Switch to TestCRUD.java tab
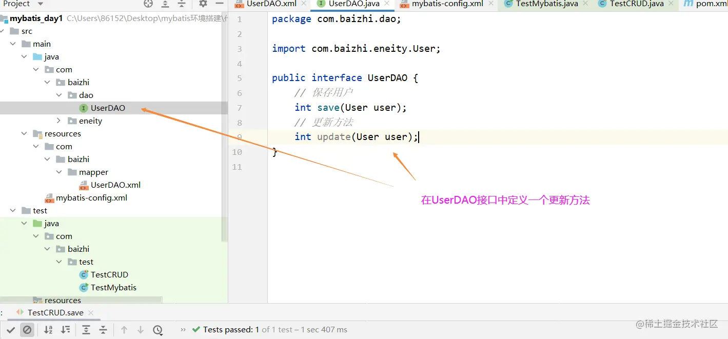728x339 pixels. (x=637, y=4)
